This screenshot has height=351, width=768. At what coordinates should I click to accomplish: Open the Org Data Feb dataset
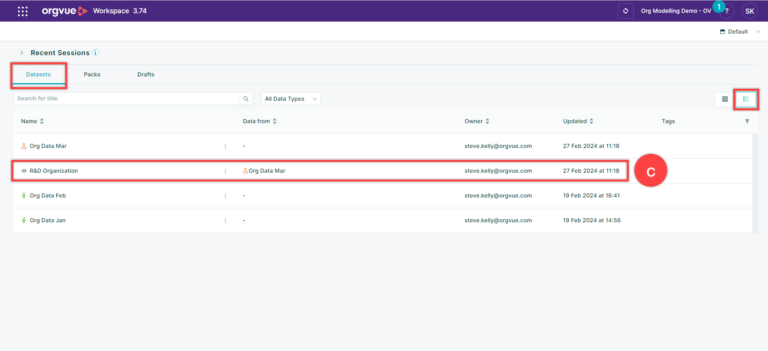(48, 195)
